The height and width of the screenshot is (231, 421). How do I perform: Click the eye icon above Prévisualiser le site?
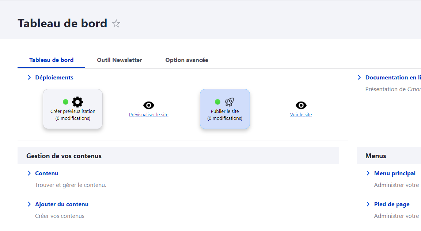point(149,105)
